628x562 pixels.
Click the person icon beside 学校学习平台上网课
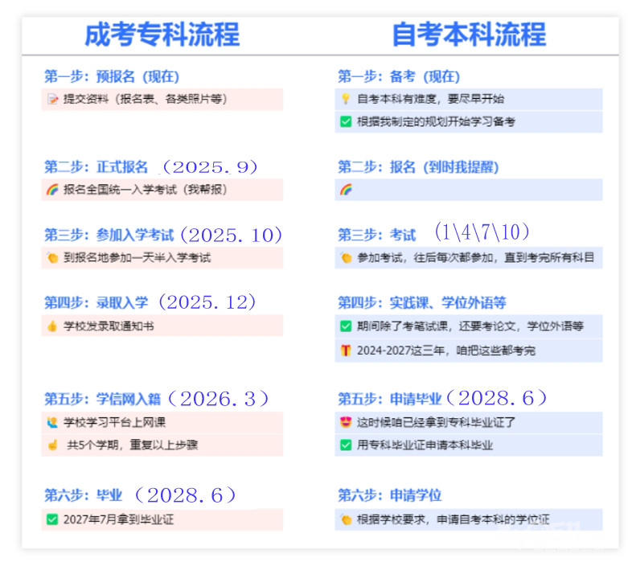tap(53, 422)
